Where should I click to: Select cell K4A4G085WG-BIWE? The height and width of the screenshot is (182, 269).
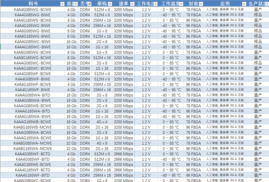[x=33, y=15]
